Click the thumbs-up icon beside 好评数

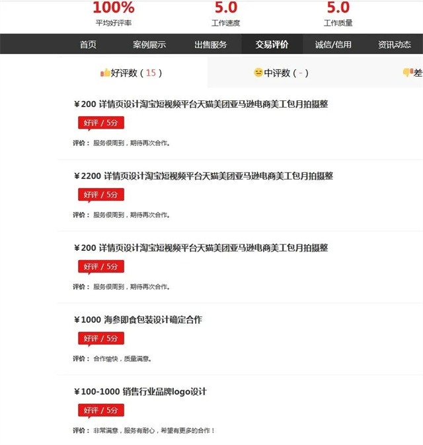[105, 73]
